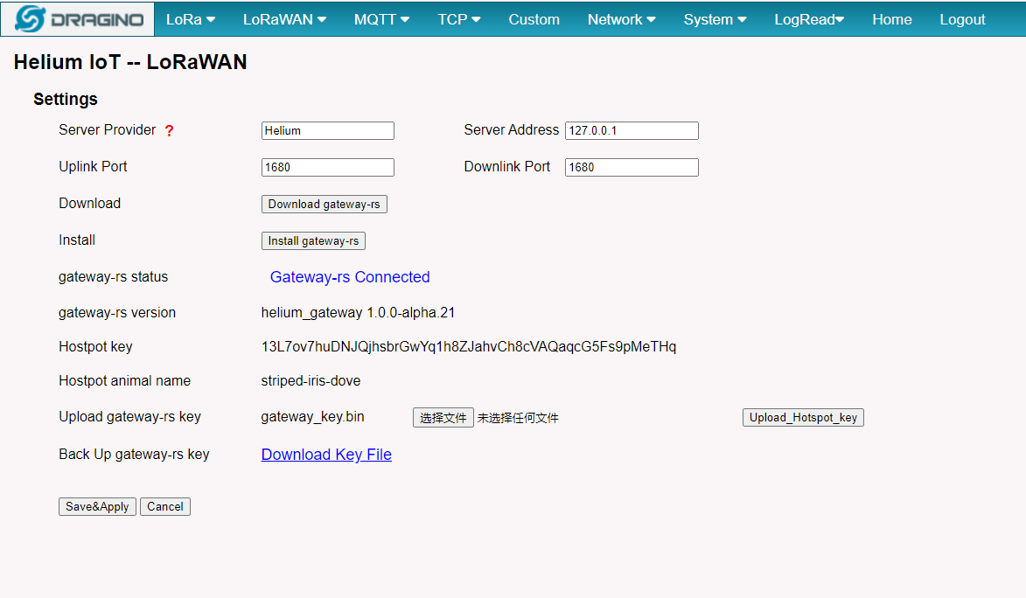Click the helium_gateway 1.0.0-alpha.21 version text
Screen dimensions: 1026x598
pos(358,313)
